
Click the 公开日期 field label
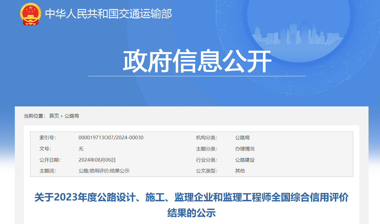(x=50, y=160)
